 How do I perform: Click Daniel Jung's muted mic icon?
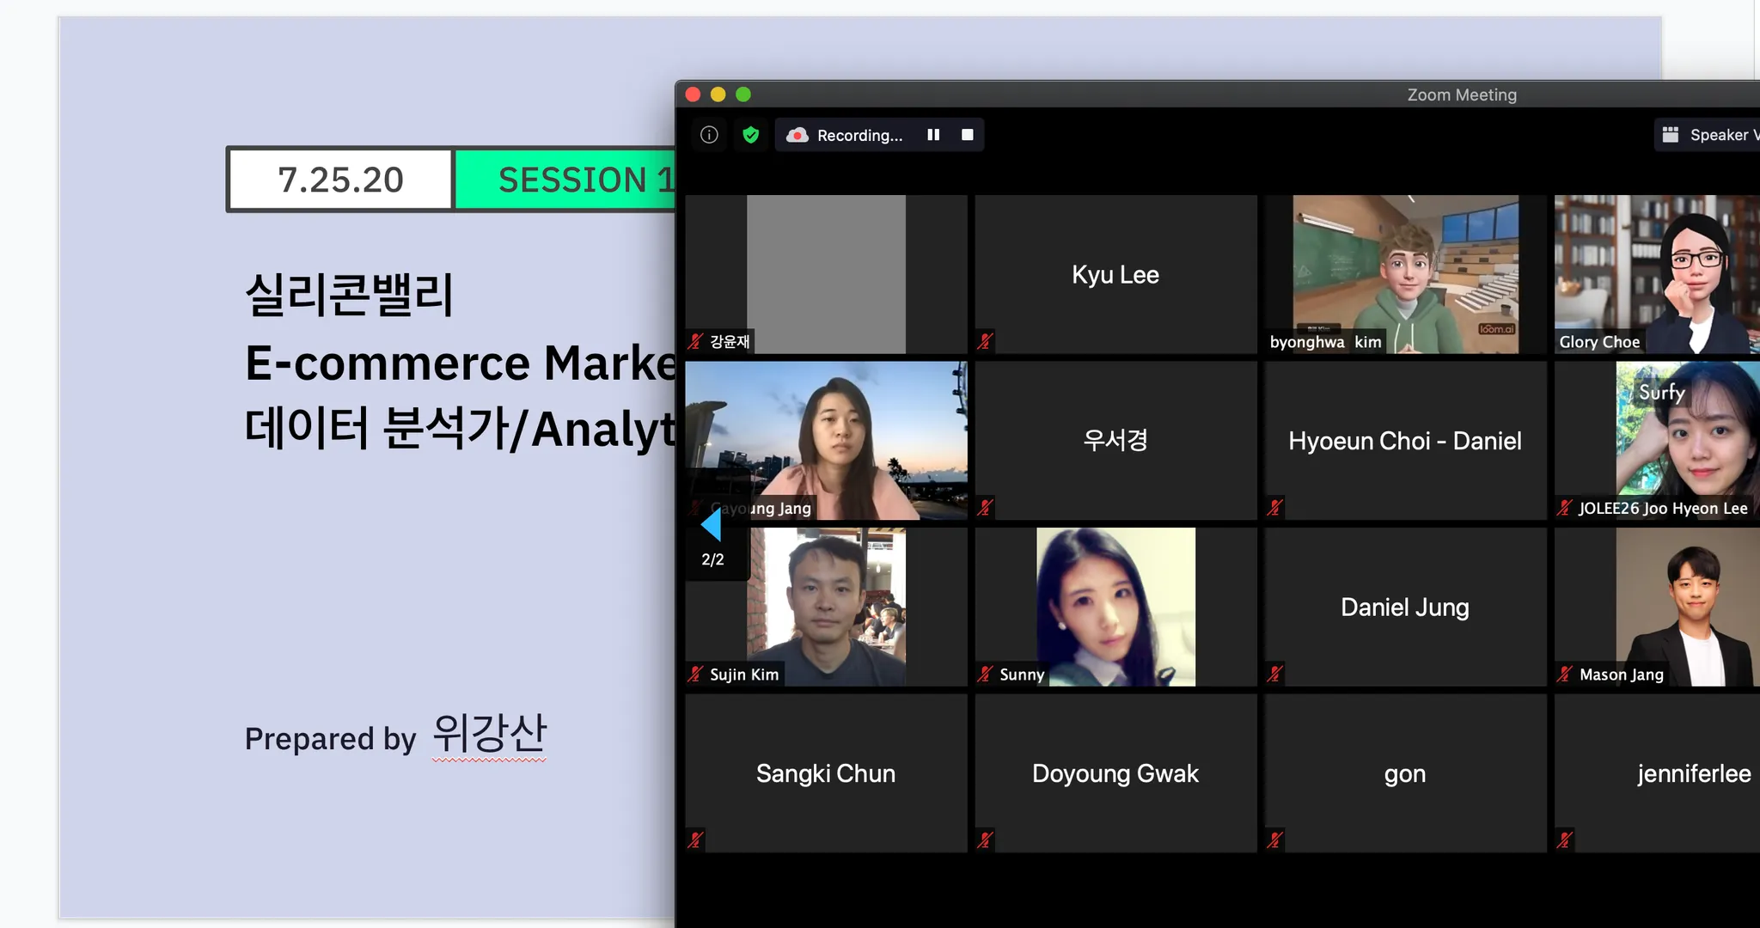[x=1274, y=674]
